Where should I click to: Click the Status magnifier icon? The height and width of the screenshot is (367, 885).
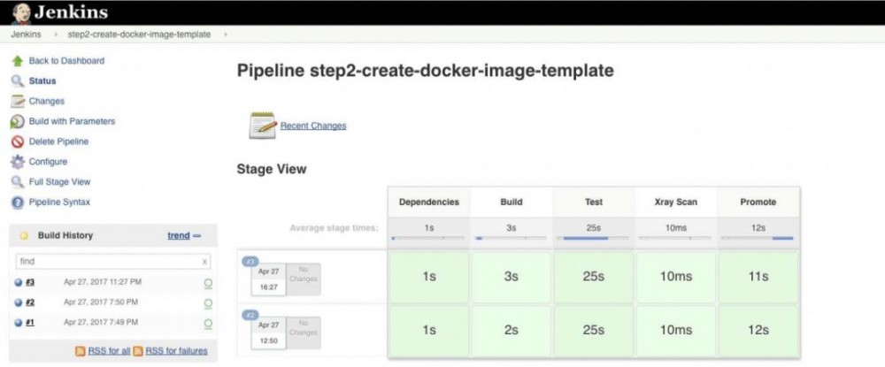(17, 81)
